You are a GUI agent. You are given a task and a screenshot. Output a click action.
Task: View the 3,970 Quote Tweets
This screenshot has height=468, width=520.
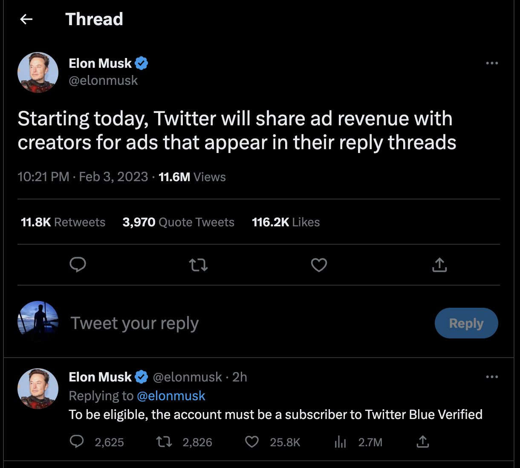point(178,222)
